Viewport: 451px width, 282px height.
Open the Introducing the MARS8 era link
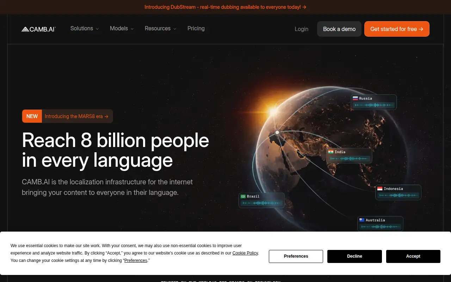pos(76,116)
